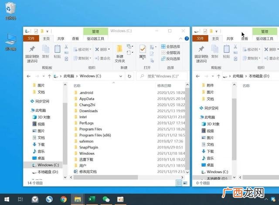Click the Cut scissors icon in Windows (C:) window
This screenshot has width=279, height=205.
click(x=66, y=47)
